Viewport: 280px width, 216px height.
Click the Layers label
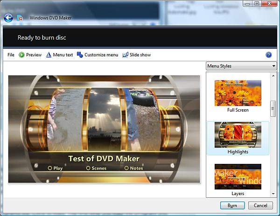click(x=238, y=194)
